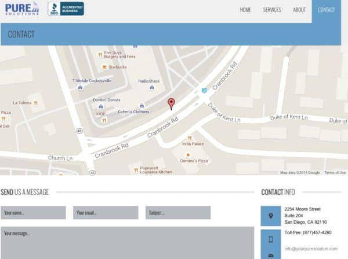Image resolution: width=348 pixels, height=259 pixels.
Task: Click the Pure Solutions logo
Action: point(22,8)
